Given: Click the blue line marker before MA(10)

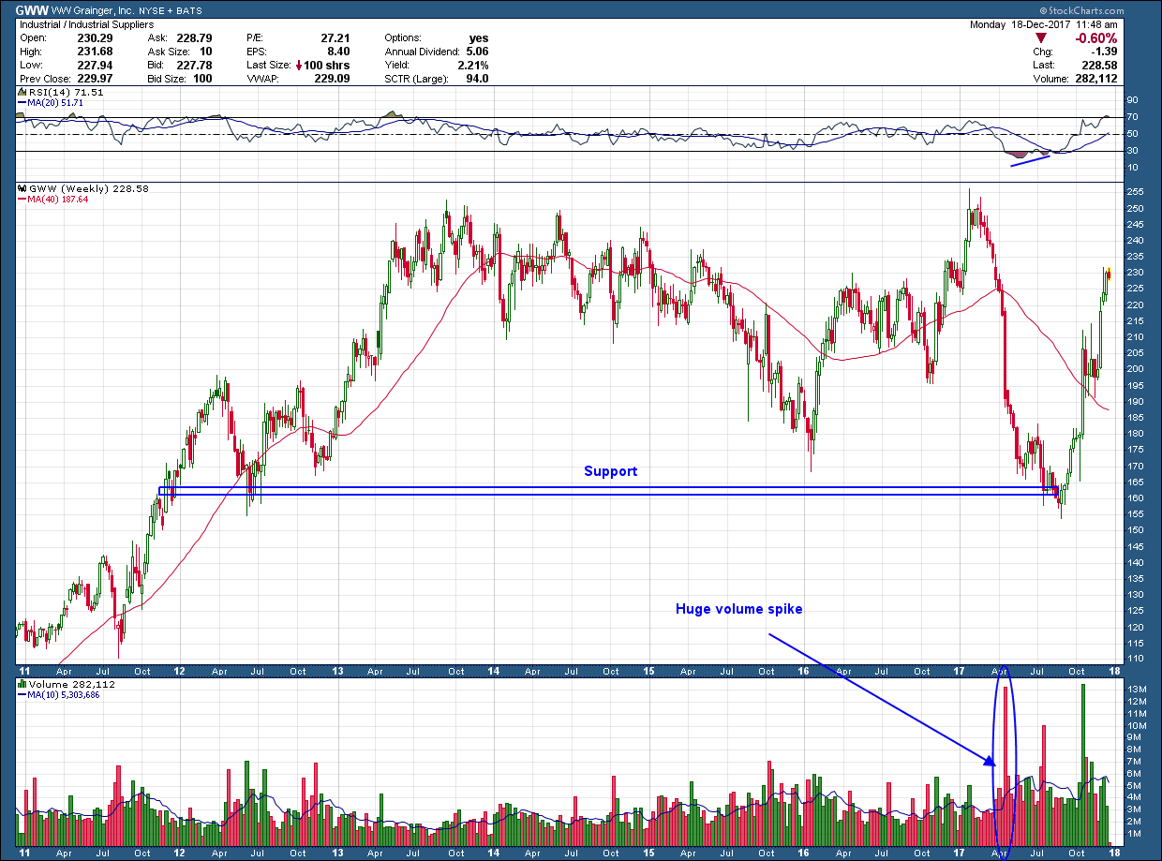Looking at the screenshot, I should (x=21, y=694).
